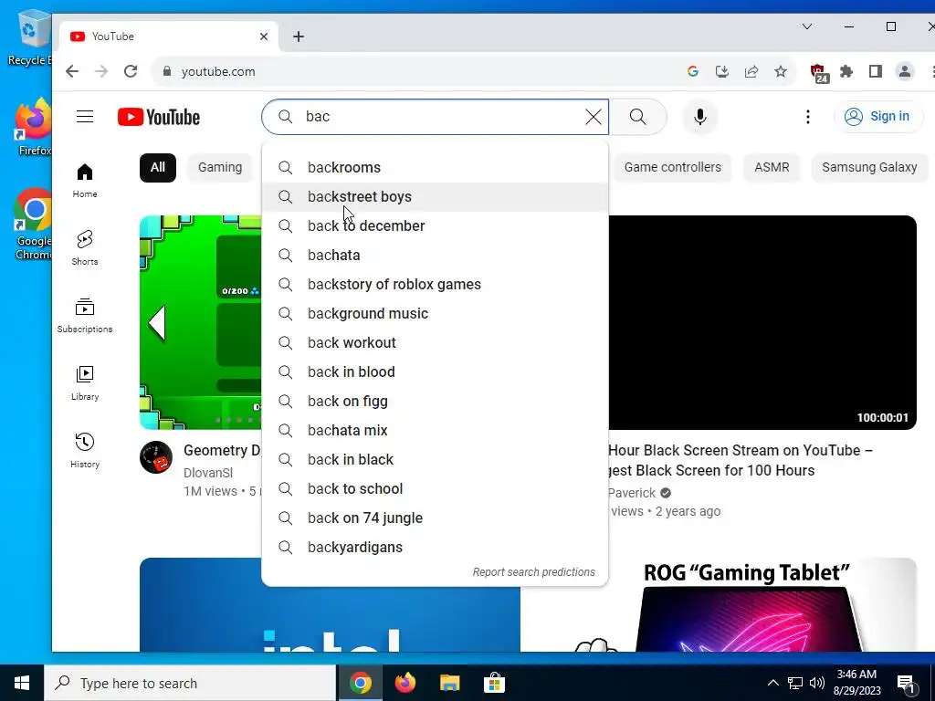Click the Sign in button
Image resolution: width=935 pixels, height=701 pixels.
pos(877,116)
